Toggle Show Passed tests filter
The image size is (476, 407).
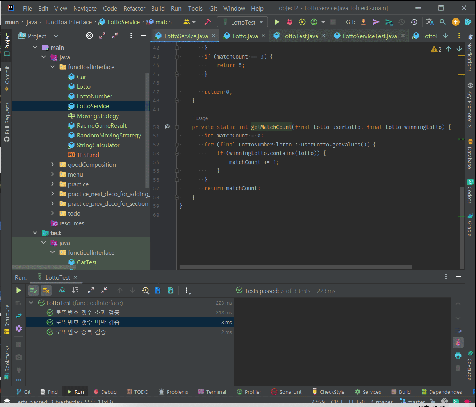(34, 290)
